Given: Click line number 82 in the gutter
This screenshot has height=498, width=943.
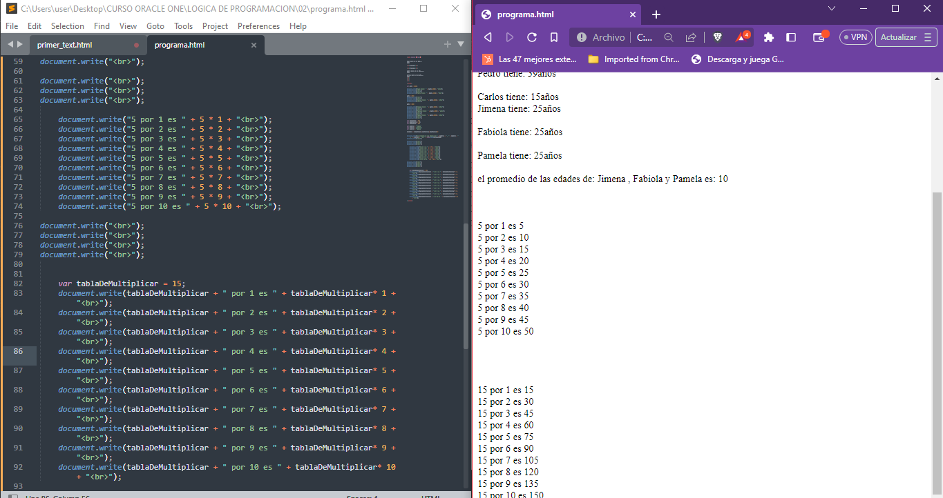Looking at the screenshot, I should click(18, 283).
